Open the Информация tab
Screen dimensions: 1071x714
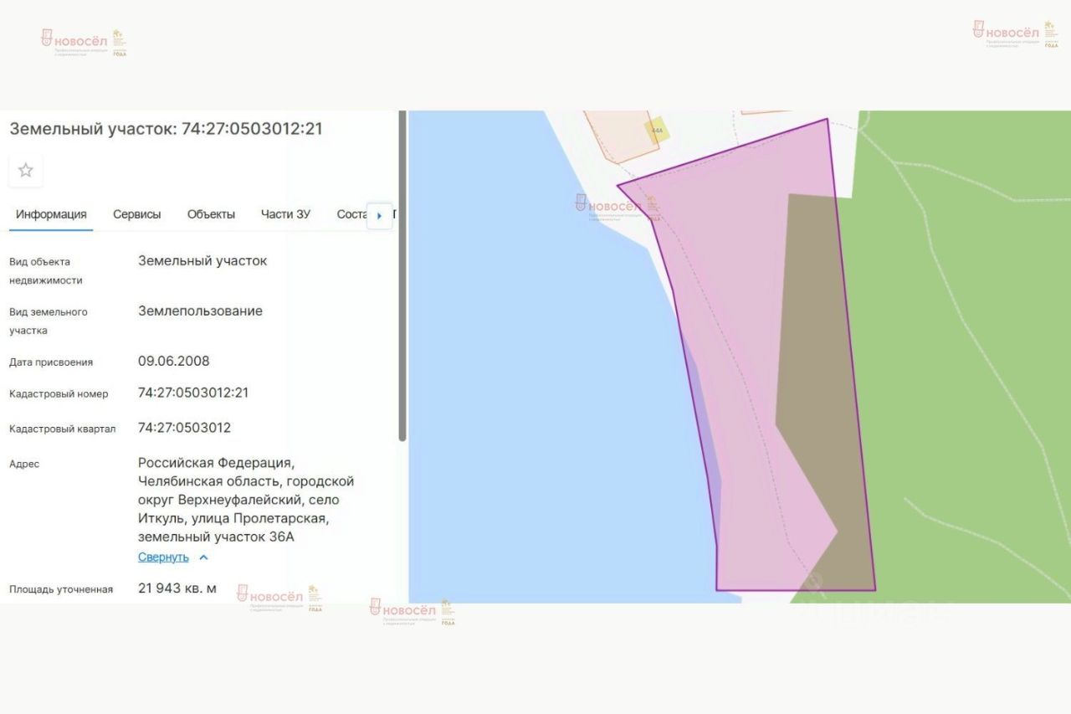point(51,214)
